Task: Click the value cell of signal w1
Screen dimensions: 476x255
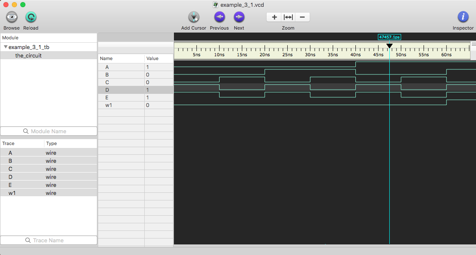Action: 159,105
